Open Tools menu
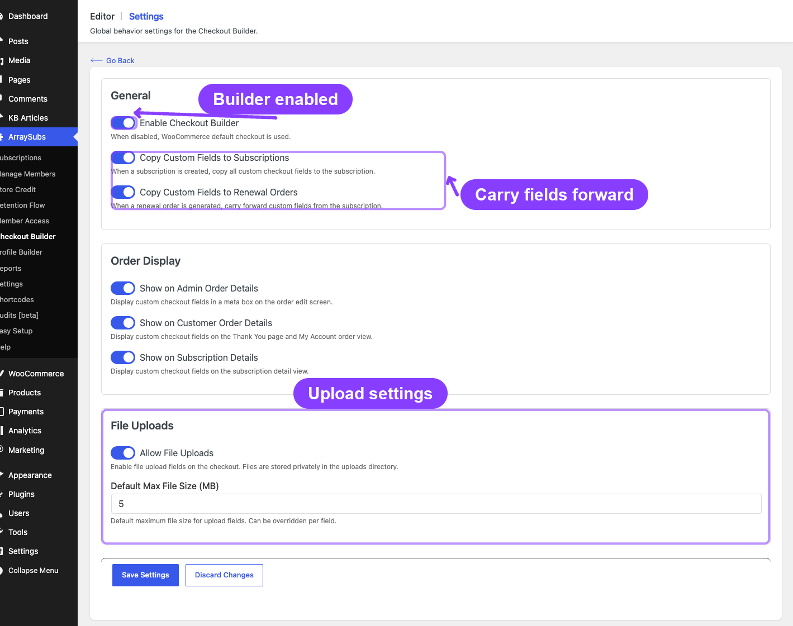 (x=39, y=532)
